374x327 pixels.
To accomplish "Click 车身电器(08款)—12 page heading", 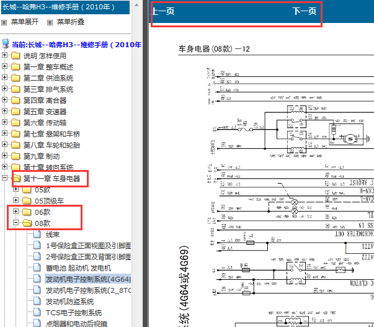I will click(x=214, y=49).
